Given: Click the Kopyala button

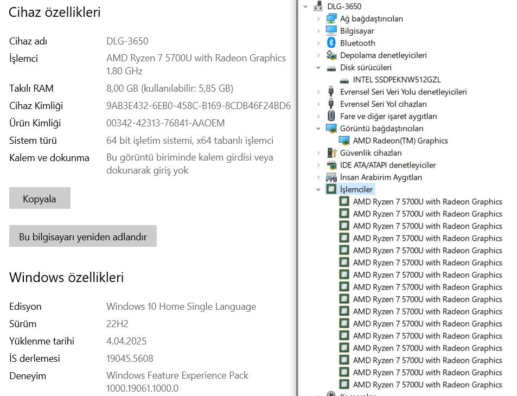Looking at the screenshot, I should click(40, 198).
